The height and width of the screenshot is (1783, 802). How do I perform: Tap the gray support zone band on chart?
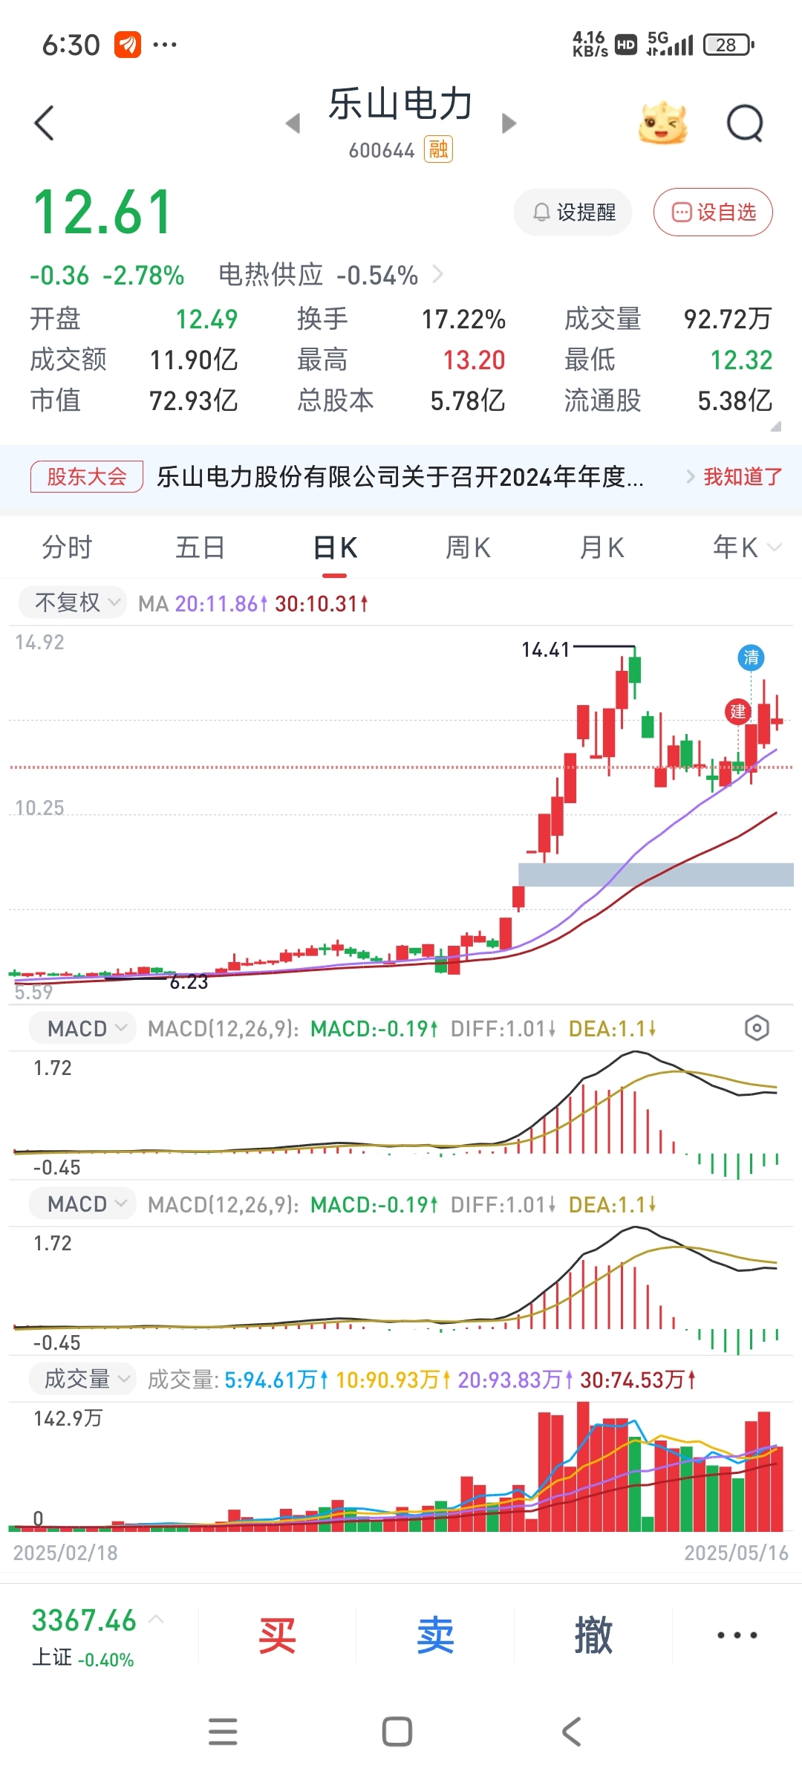click(x=656, y=874)
